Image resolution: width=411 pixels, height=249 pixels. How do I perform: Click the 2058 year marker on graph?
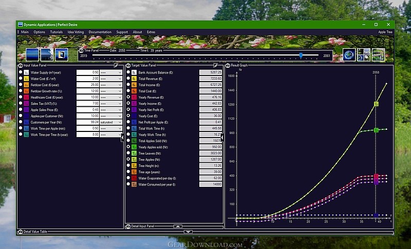tap(376, 72)
